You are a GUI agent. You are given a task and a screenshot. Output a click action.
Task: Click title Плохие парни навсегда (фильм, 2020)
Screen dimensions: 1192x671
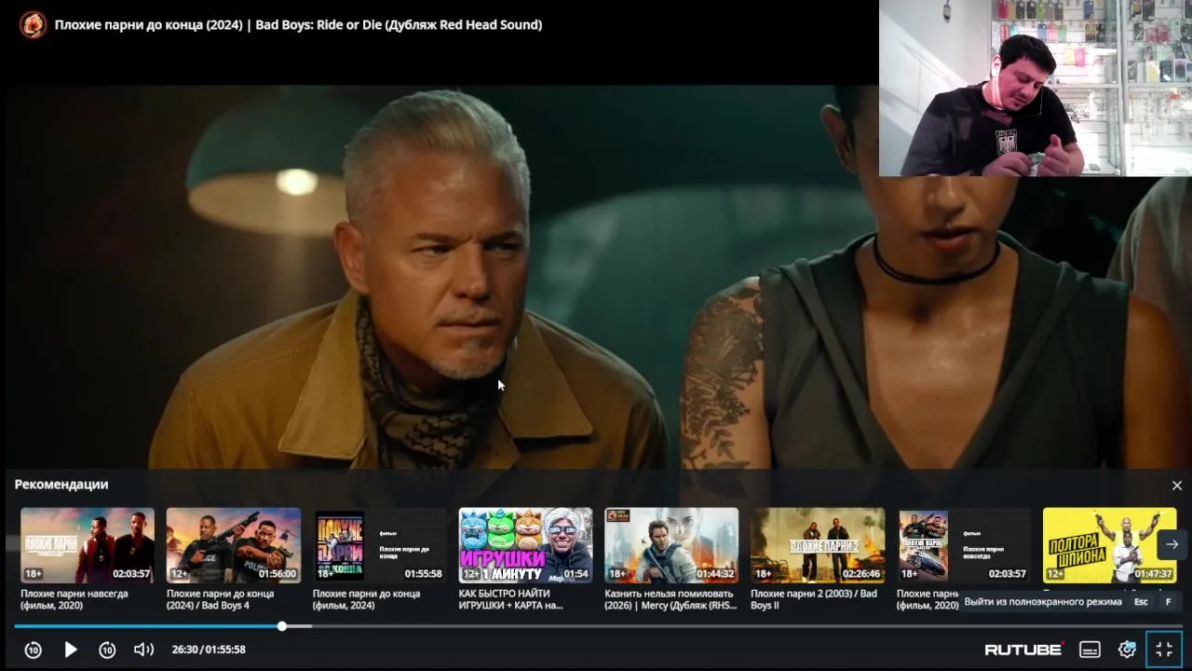point(74,599)
